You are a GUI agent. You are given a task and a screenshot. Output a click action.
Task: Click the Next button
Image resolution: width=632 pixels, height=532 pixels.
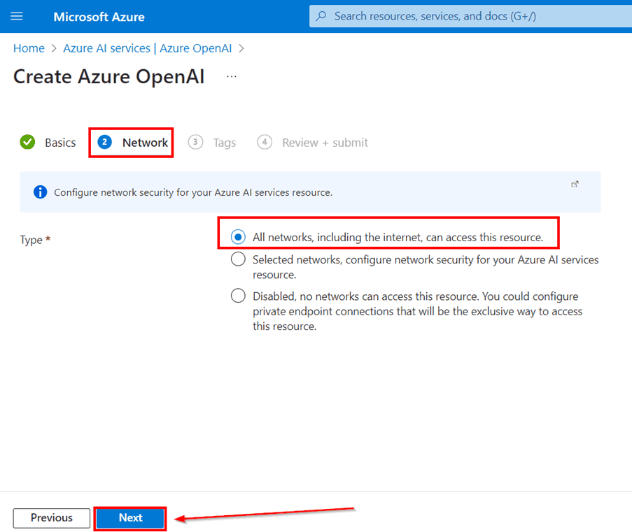(130, 518)
